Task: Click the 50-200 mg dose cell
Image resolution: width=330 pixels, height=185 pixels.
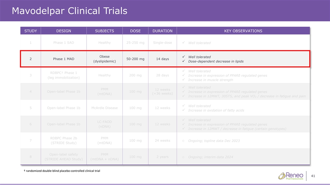Action: click(x=135, y=59)
